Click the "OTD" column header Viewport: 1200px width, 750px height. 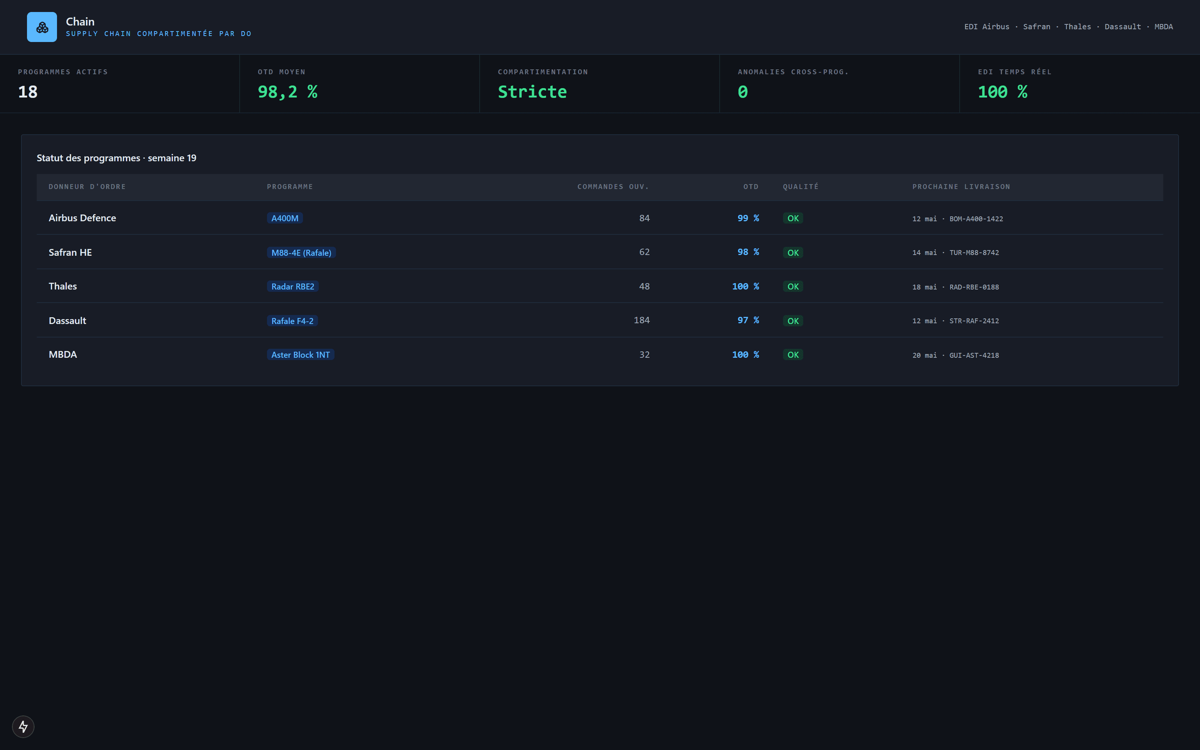click(751, 186)
